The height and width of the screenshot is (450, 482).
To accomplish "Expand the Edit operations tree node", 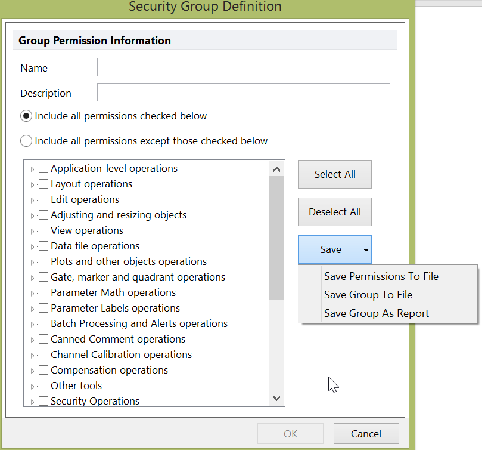I will pos(32,200).
